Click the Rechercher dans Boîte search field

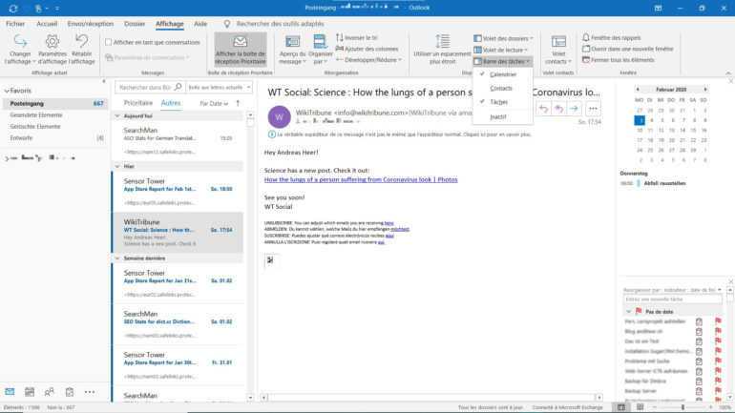pyautogui.click(x=145, y=87)
